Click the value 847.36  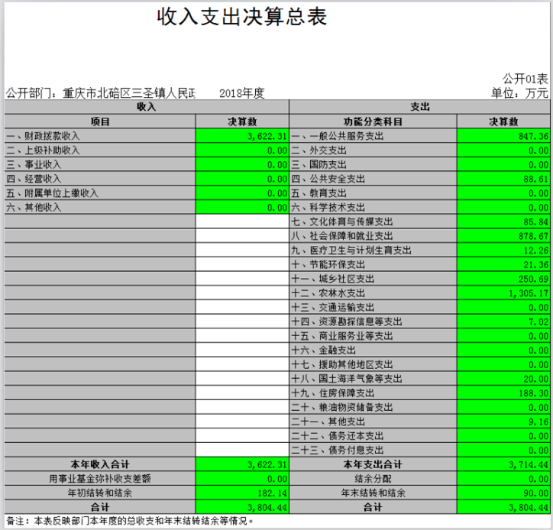coord(533,136)
